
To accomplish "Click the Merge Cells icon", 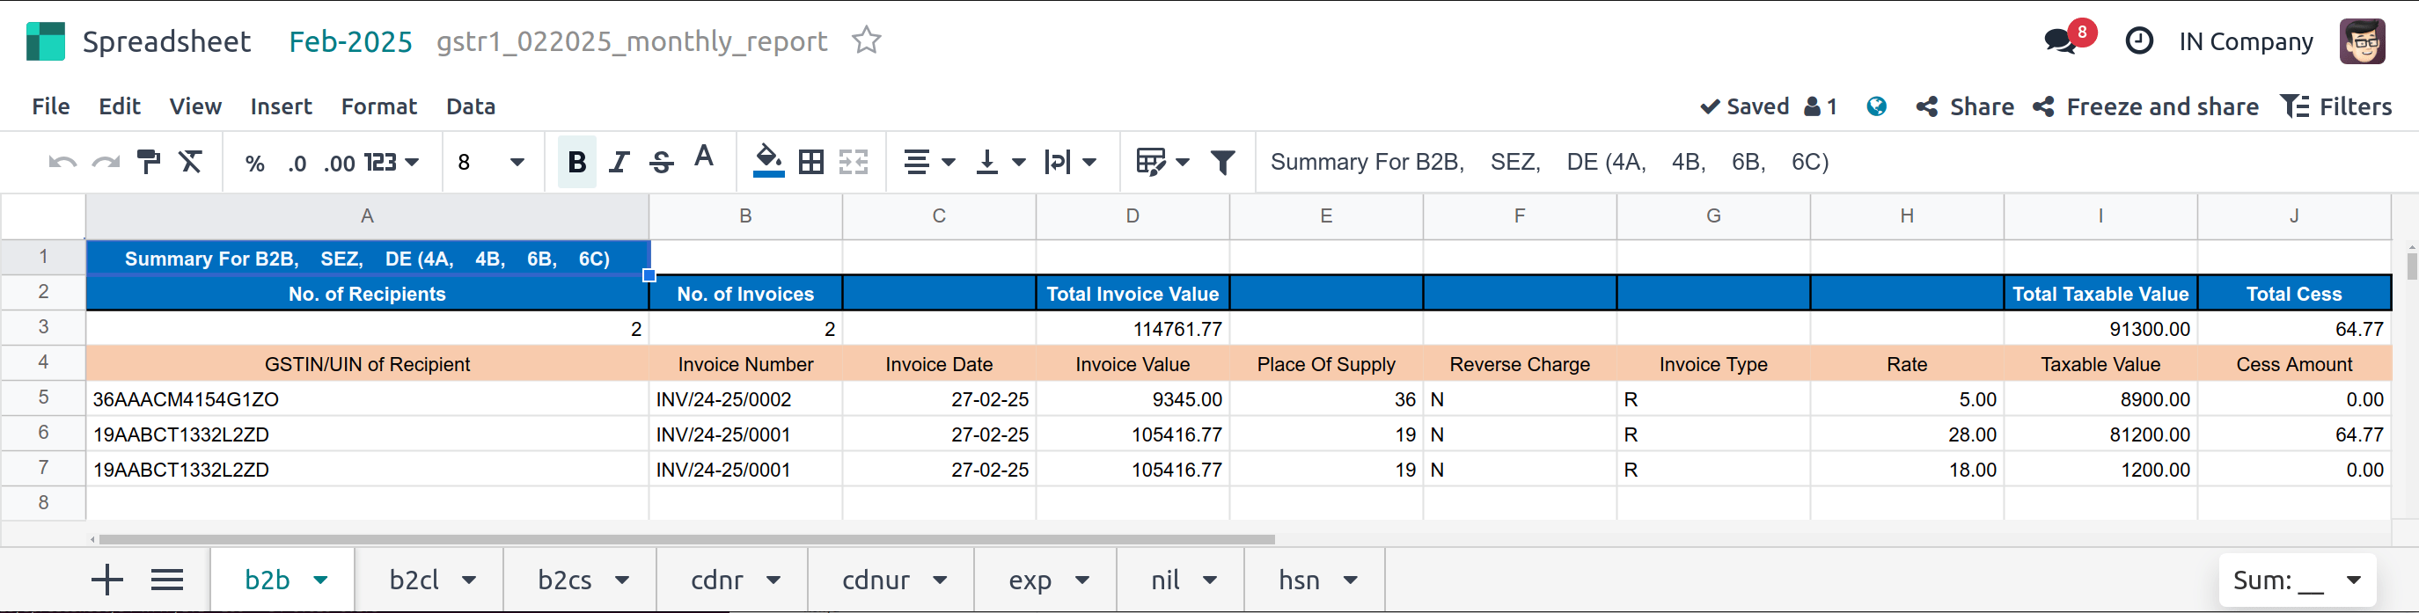I will 853,163.
